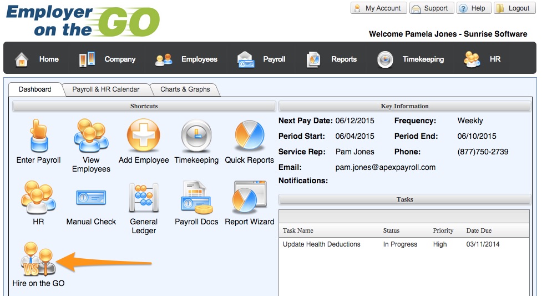
Task: Click the Manual Check label
Action: tap(91, 222)
